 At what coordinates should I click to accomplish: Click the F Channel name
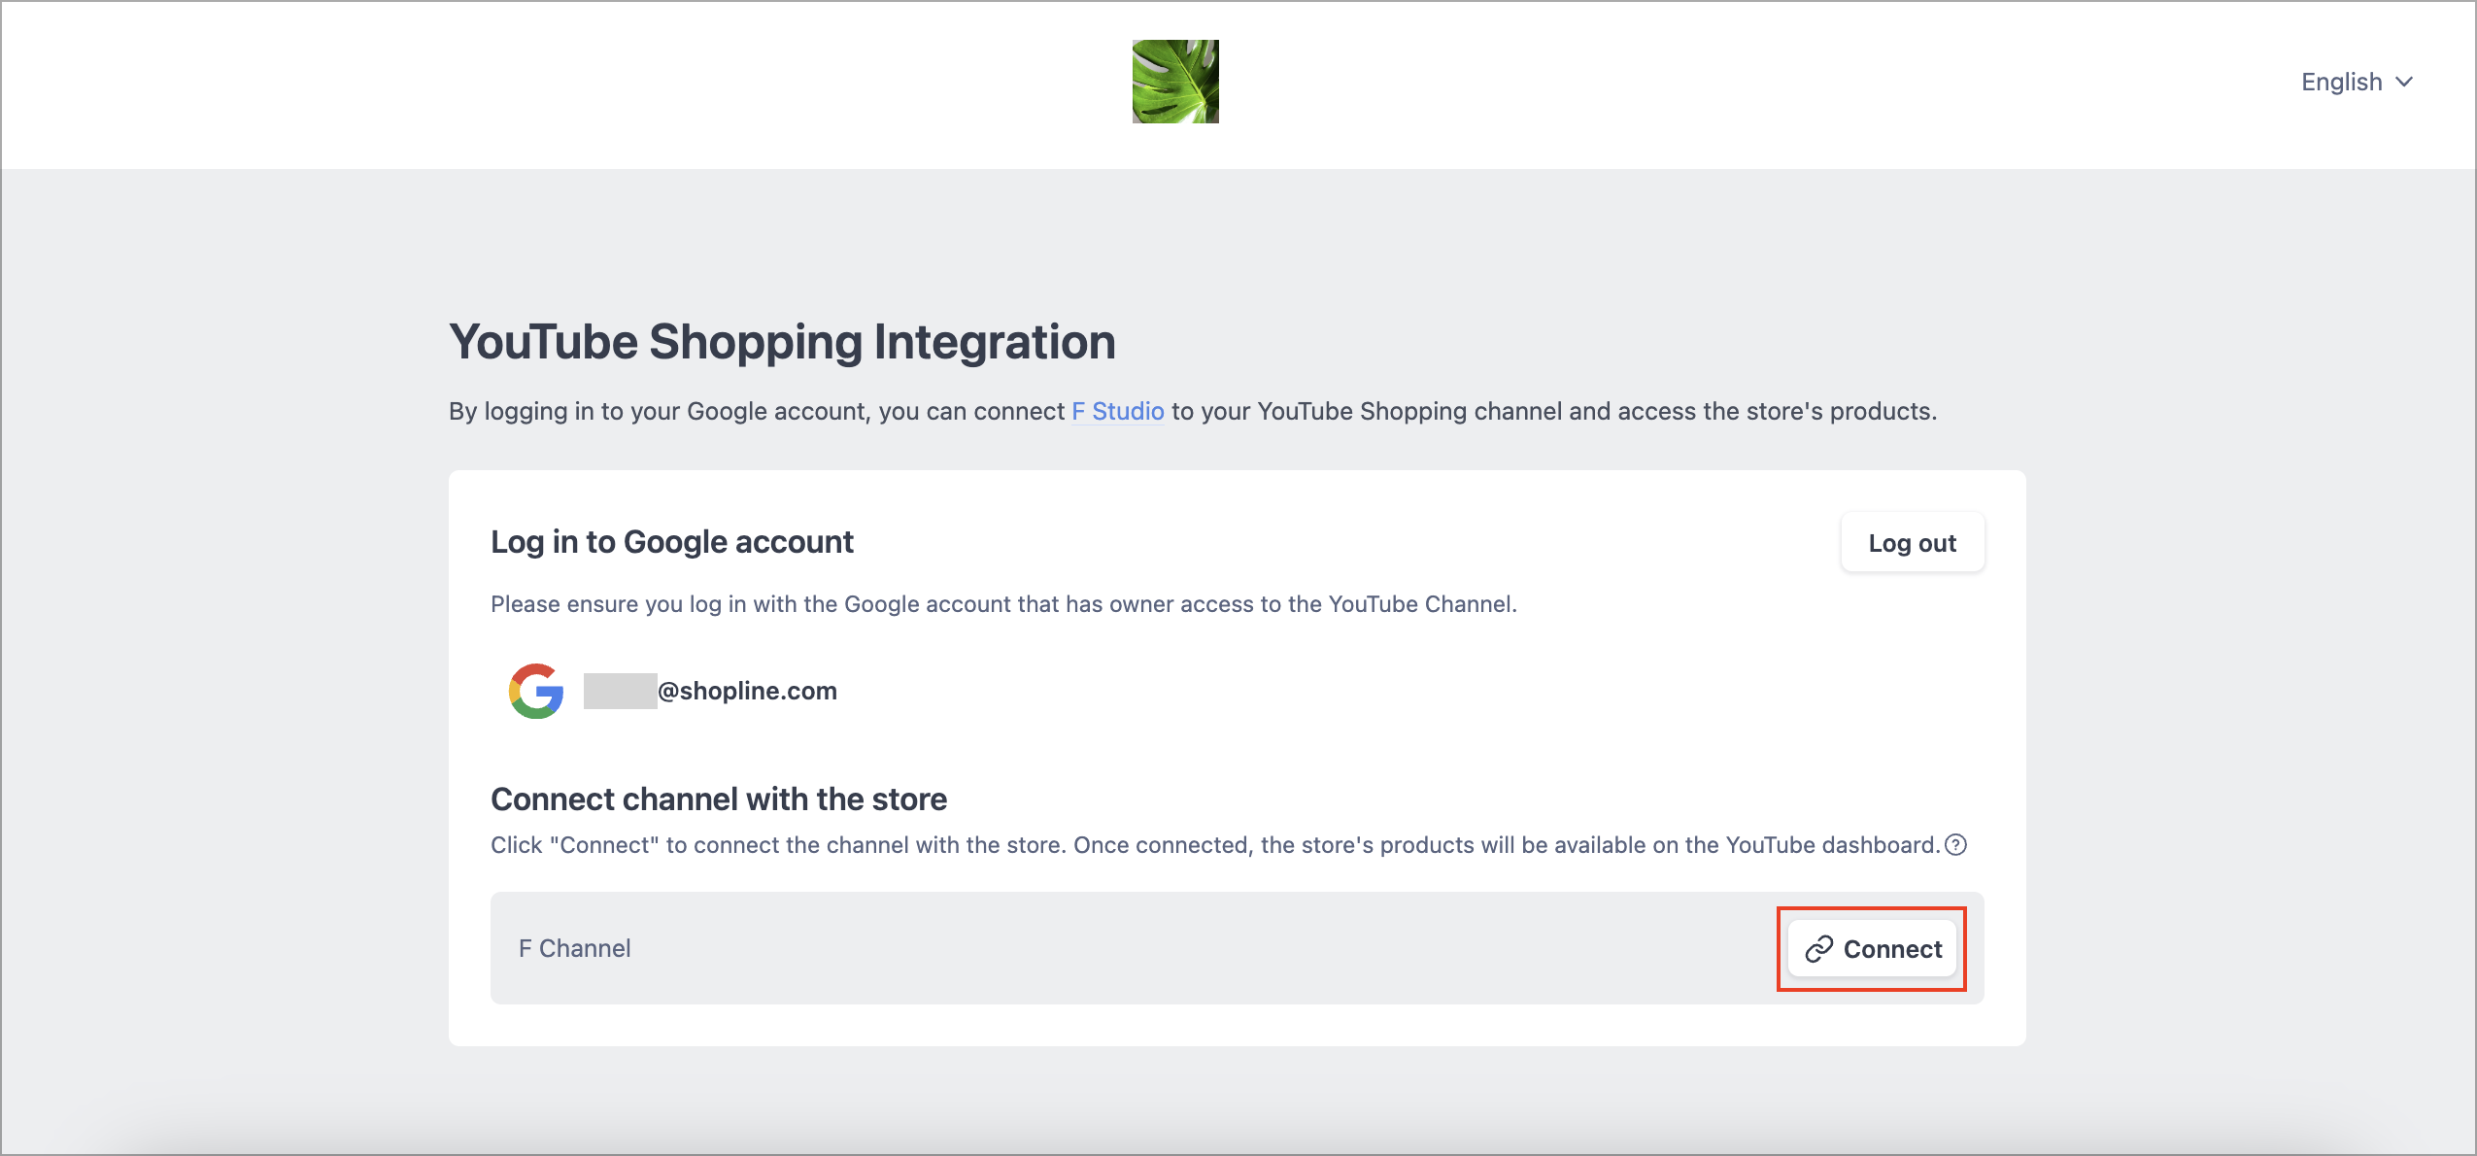574,948
